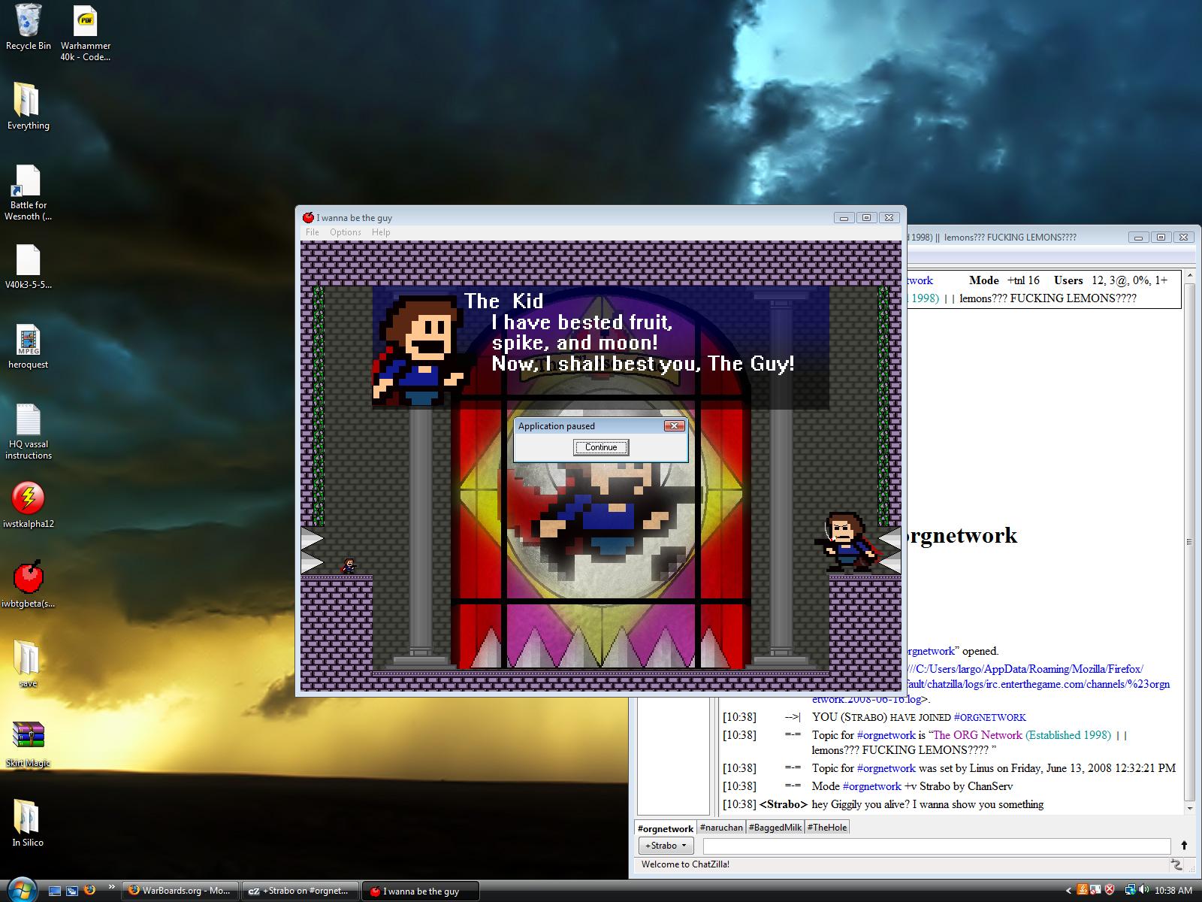Open the volume speaker tray icon
The width and height of the screenshot is (1202, 902).
pos(1143,891)
